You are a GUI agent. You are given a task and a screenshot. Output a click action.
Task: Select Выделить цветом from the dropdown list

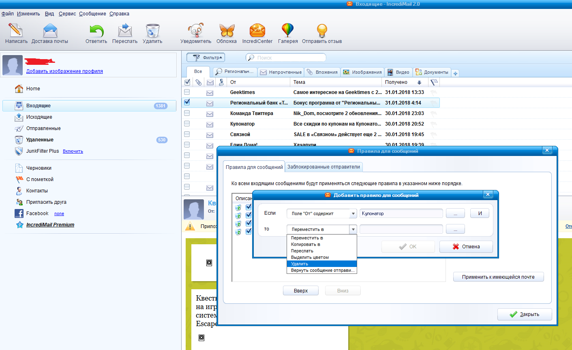tap(322, 257)
